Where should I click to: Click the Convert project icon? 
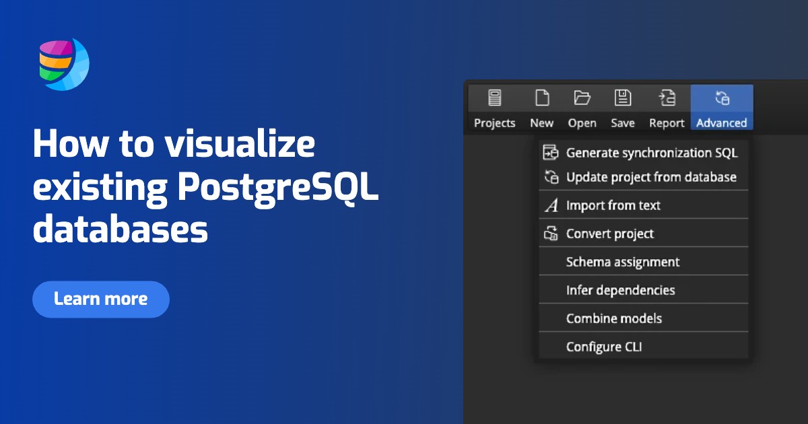[551, 234]
